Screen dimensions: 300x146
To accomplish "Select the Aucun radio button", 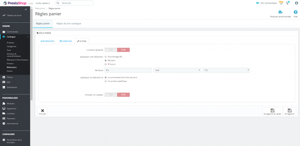I will click(x=106, y=64).
